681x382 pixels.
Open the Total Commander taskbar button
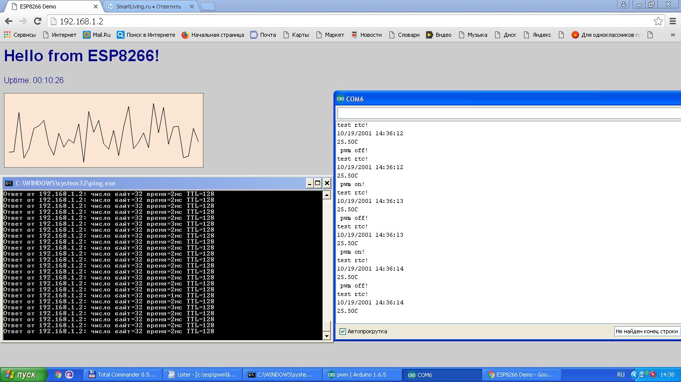(122, 375)
